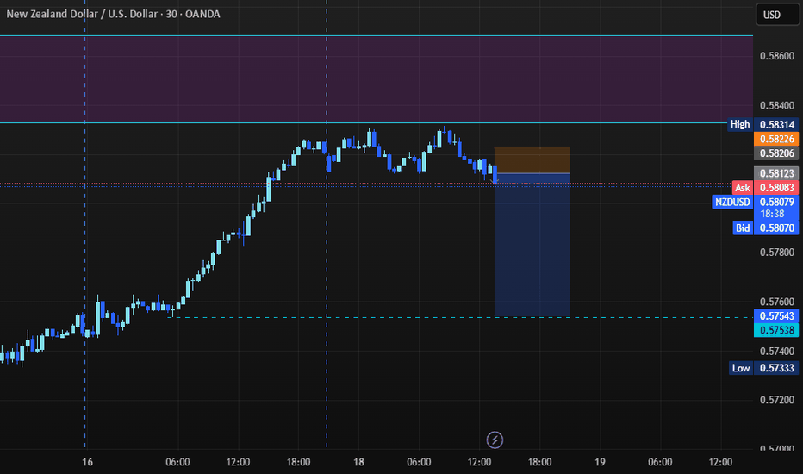The width and height of the screenshot is (803, 474).
Task: Click the gray 0.58206 price label
Action: click(776, 153)
